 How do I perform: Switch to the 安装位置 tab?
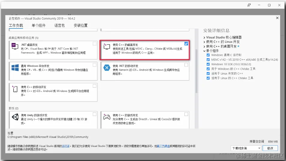tap(81, 25)
